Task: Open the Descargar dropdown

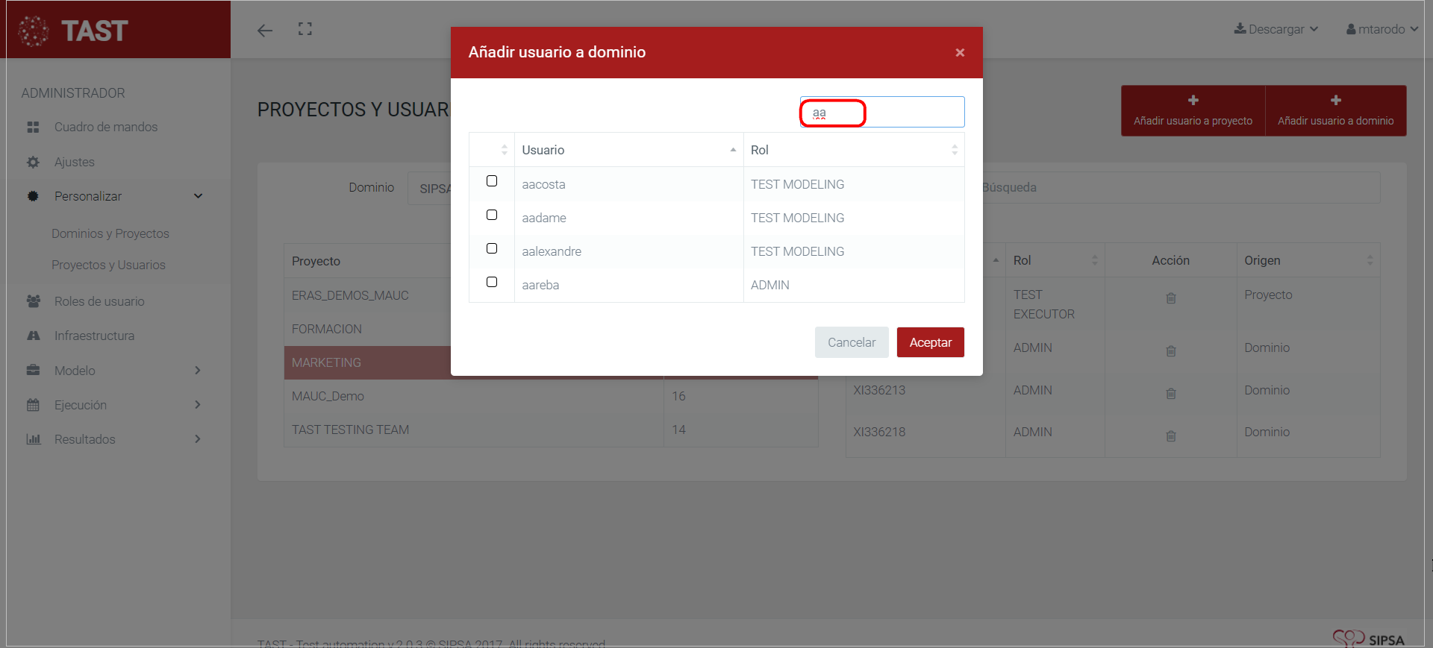Action: click(1276, 29)
